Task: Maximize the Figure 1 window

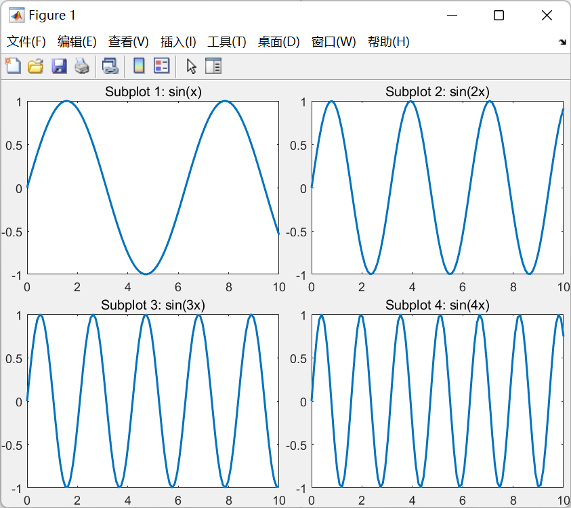Action: tap(499, 16)
